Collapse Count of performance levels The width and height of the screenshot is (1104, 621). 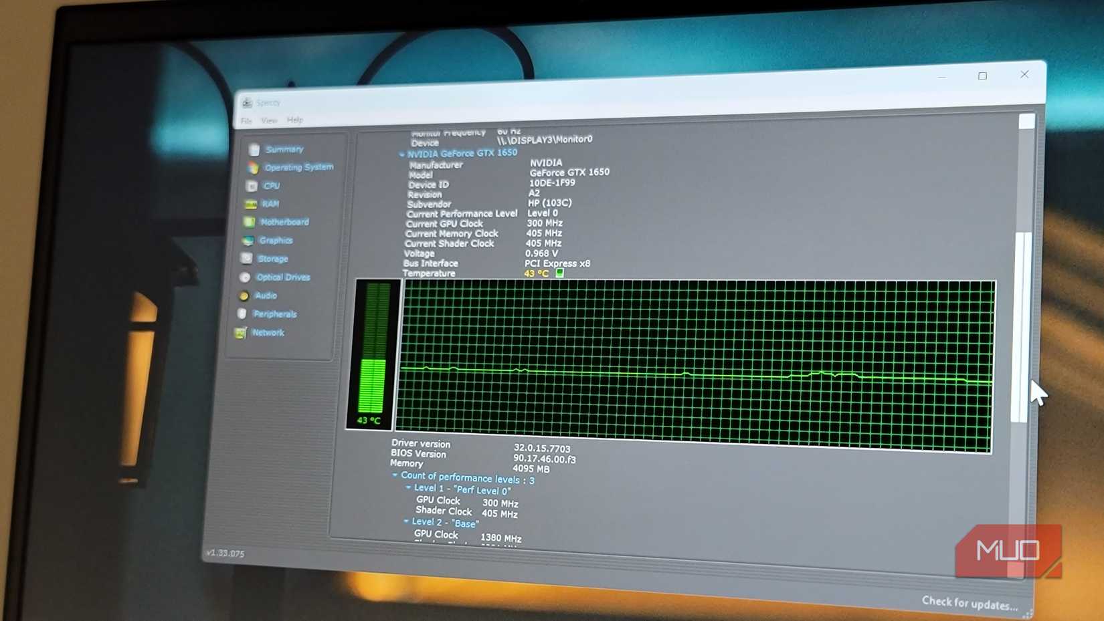(x=394, y=476)
